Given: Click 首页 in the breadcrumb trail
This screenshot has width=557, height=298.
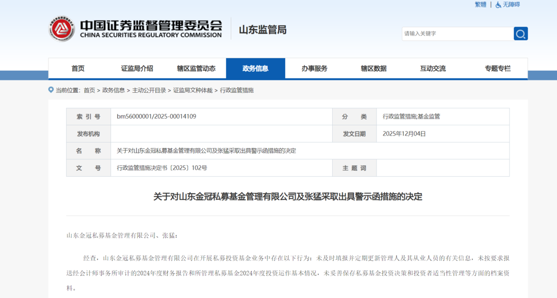Looking at the screenshot, I should (89, 90).
